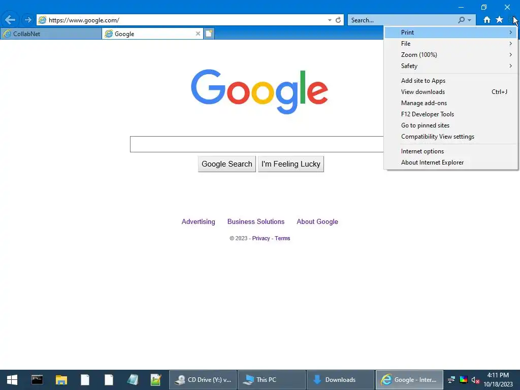Click the tilted notebook taskbar icon
The image size is (520, 390).
[x=133, y=380]
